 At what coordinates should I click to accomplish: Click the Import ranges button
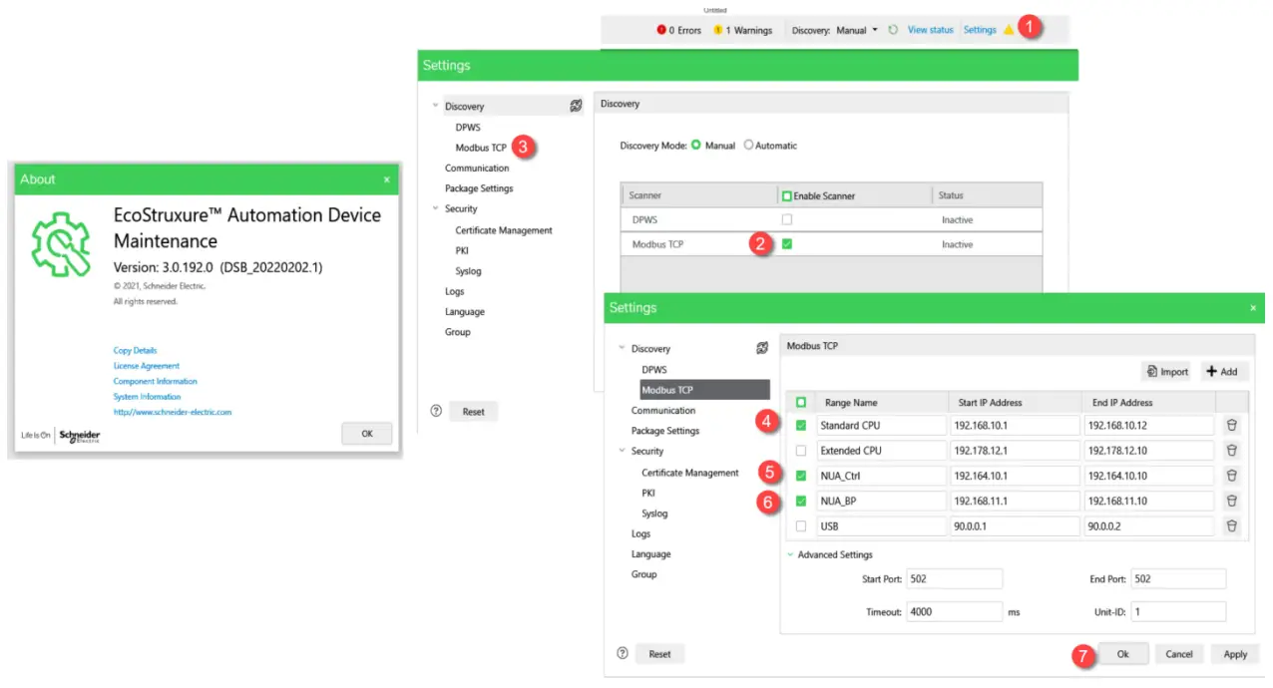(x=1167, y=372)
